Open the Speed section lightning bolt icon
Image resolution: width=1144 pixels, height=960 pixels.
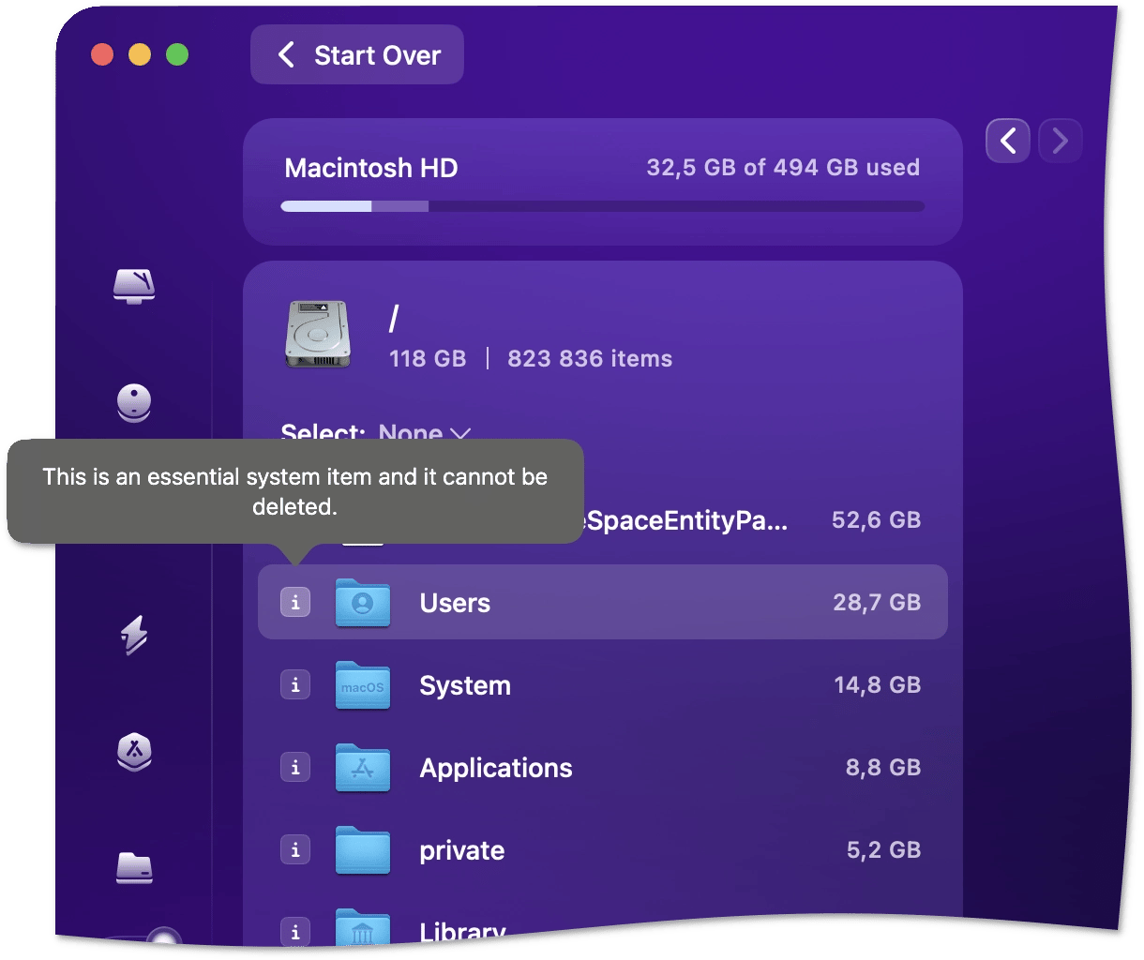click(x=134, y=635)
